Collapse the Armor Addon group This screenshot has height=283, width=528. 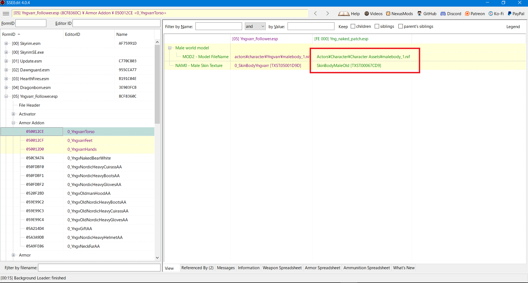pos(13,123)
